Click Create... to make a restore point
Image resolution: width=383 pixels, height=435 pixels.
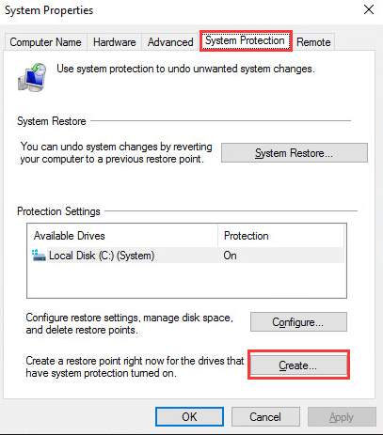click(x=298, y=365)
